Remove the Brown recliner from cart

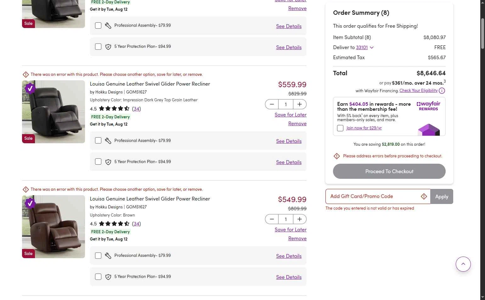(297, 239)
